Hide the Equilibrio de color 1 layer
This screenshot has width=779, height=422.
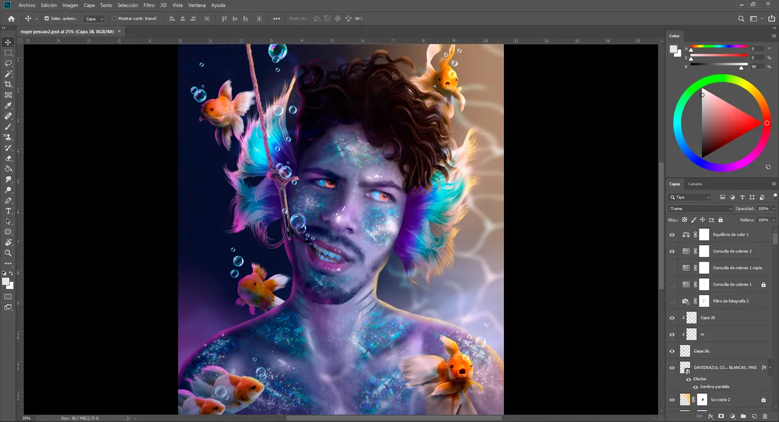click(672, 235)
